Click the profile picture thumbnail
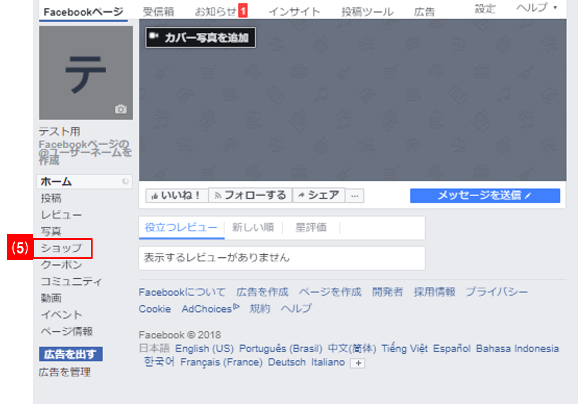Image resolution: width=578 pixels, height=404 pixels. (85, 72)
